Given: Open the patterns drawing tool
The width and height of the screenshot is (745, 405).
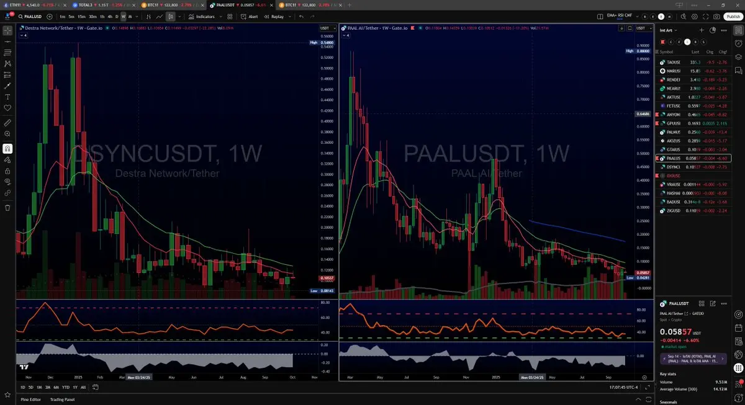Looking at the screenshot, I should coord(7,63).
